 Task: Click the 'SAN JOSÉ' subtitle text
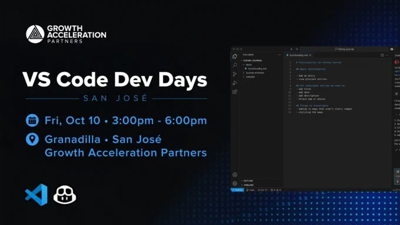point(115,98)
